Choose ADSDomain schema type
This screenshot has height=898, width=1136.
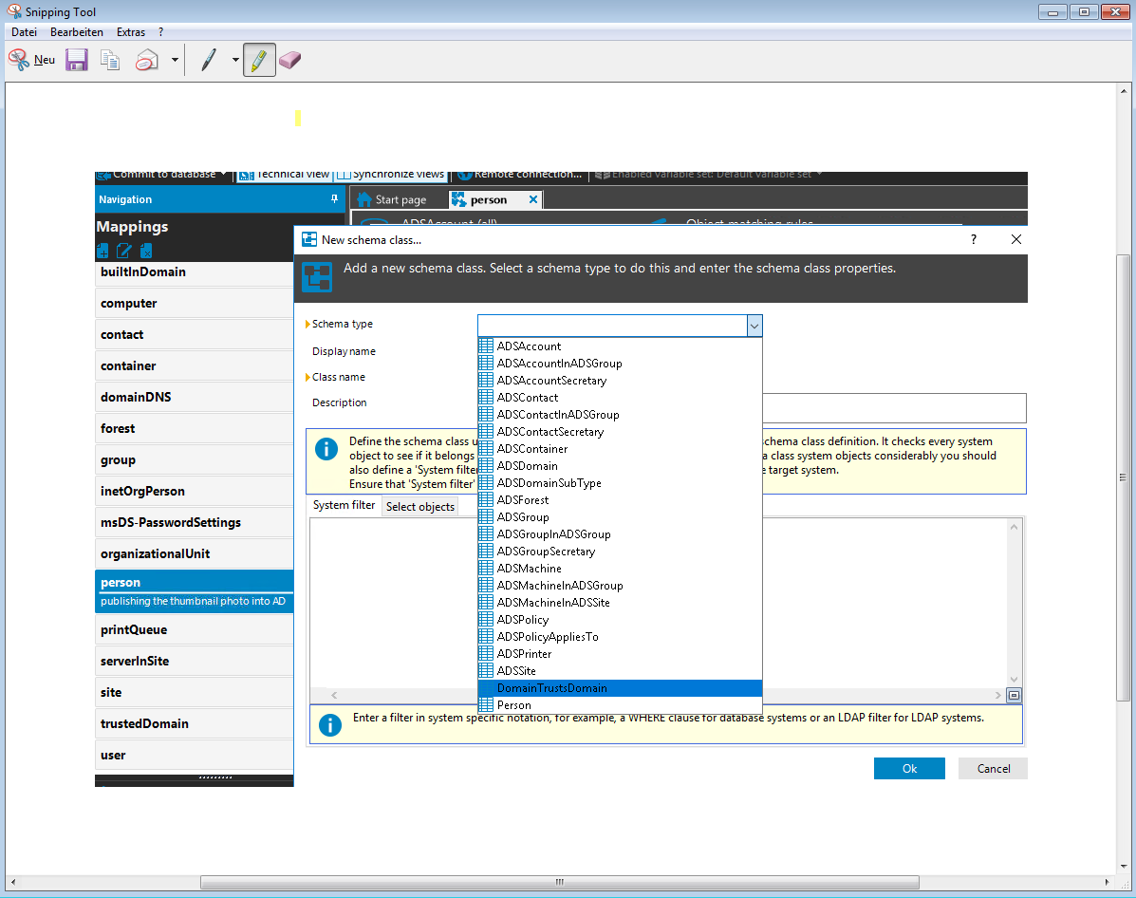point(620,466)
